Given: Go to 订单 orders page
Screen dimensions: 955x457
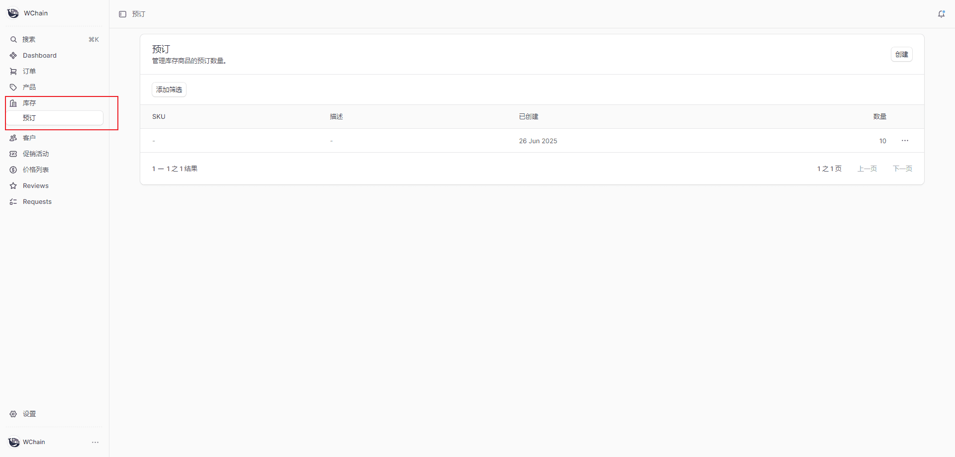Looking at the screenshot, I should pos(29,71).
